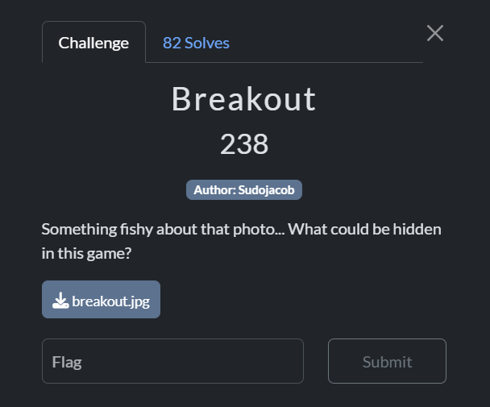Screen dimensions: 490x407
Task: Close the challenge dialog with the X
Action: point(435,33)
